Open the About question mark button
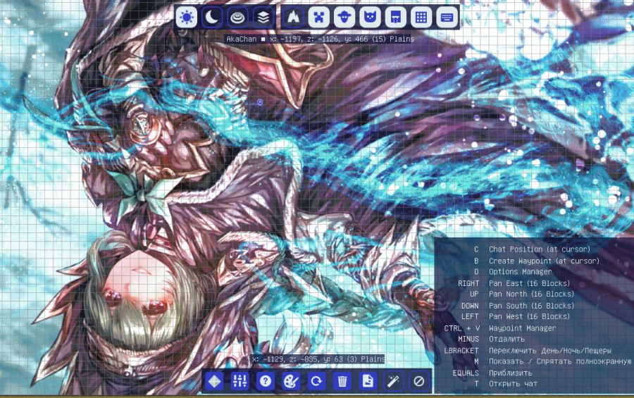The image size is (634, 398). [266, 381]
